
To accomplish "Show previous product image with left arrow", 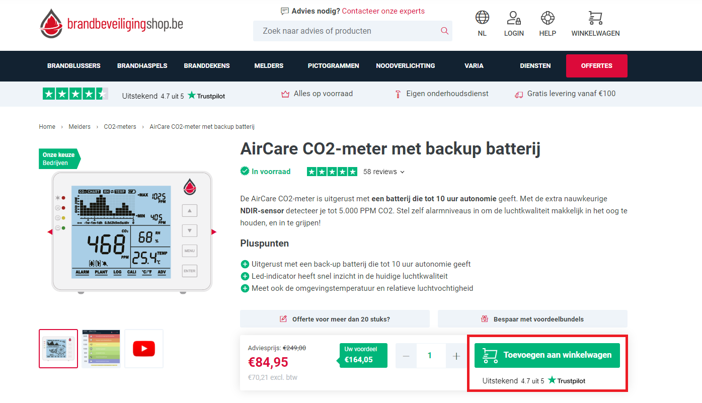I will point(50,232).
